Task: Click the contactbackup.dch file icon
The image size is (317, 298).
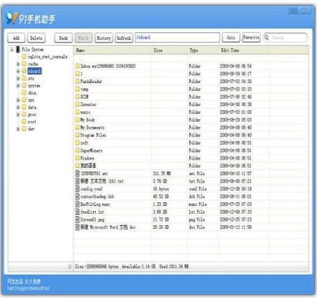Action: pyautogui.click(x=77, y=197)
